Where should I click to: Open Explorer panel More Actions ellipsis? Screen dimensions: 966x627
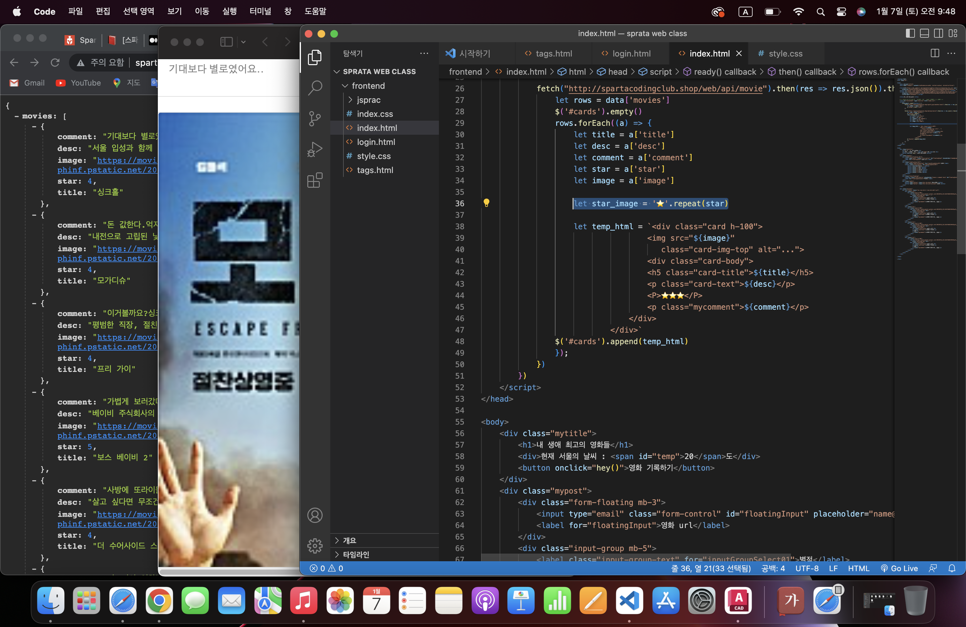coord(424,53)
